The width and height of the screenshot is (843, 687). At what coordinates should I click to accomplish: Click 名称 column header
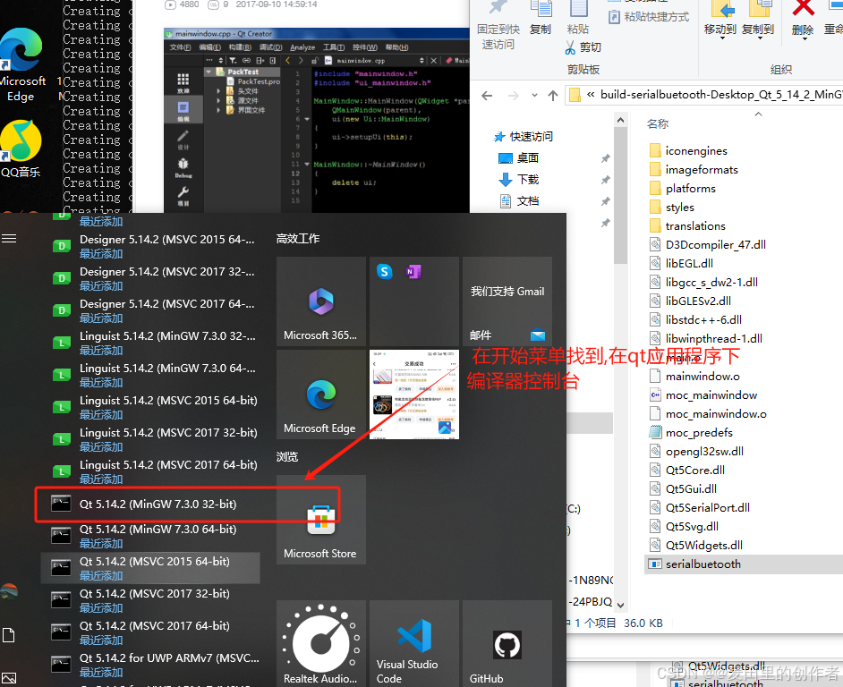click(x=658, y=124)
